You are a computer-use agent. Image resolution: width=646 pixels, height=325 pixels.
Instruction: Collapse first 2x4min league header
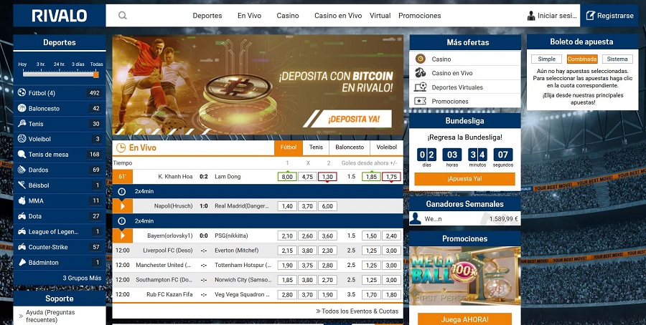[258, 191]
